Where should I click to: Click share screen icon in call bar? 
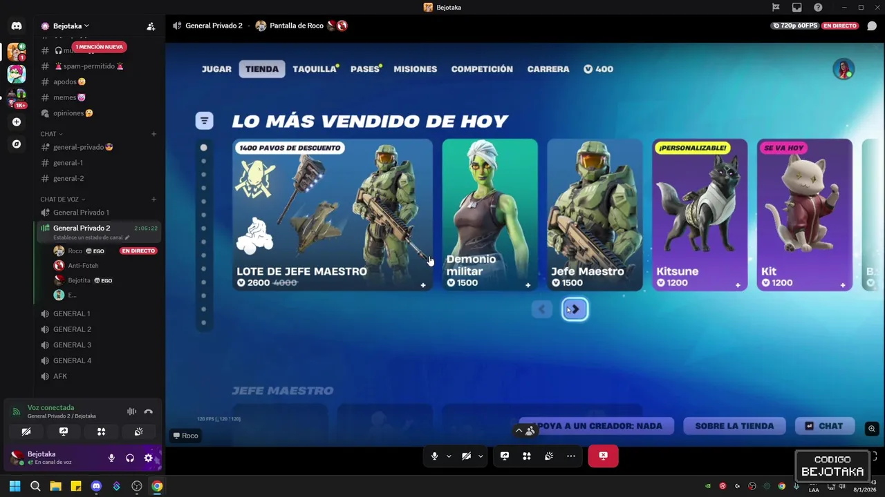[x=505, y=456]
